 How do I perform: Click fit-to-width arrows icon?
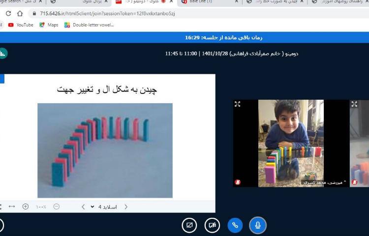(12, 207)
